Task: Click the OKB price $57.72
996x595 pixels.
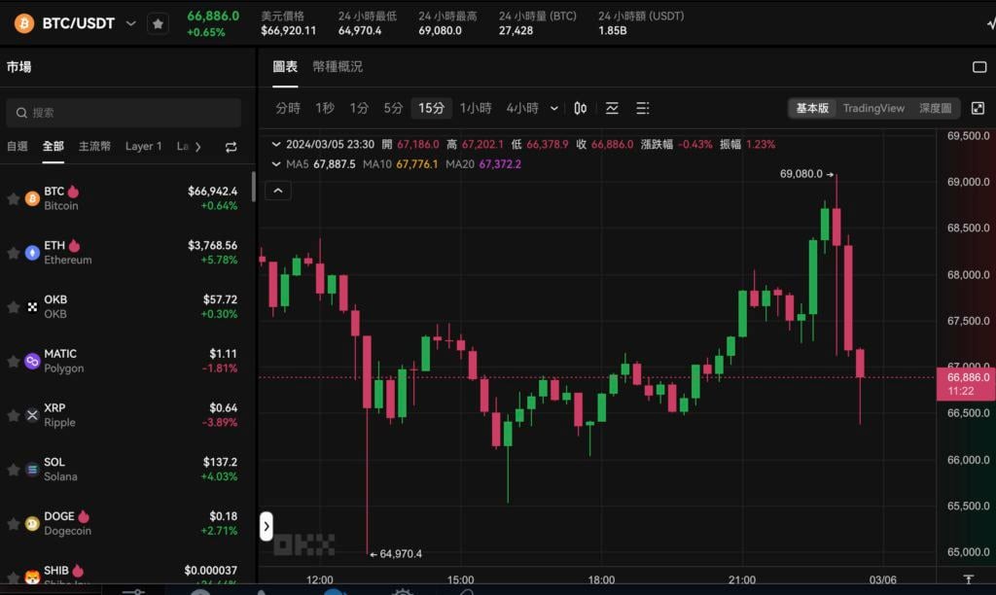Action: coord(221,299)
